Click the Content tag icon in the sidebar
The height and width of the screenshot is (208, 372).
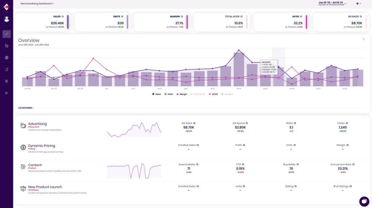[7, 69]
